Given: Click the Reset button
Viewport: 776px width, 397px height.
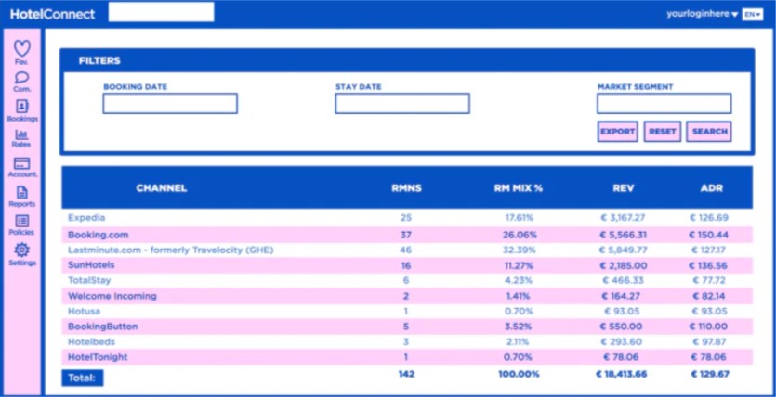Looking at the screenshot, I should pos(663,132).
